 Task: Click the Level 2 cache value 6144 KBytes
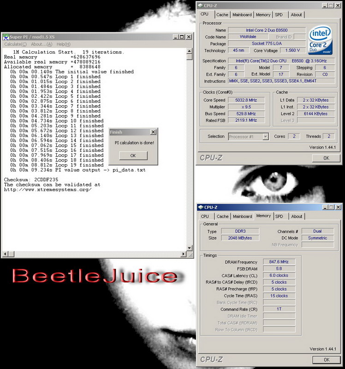click(x=316, y=113)
